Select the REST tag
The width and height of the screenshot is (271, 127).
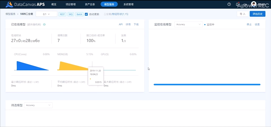[x=62, y=14]
